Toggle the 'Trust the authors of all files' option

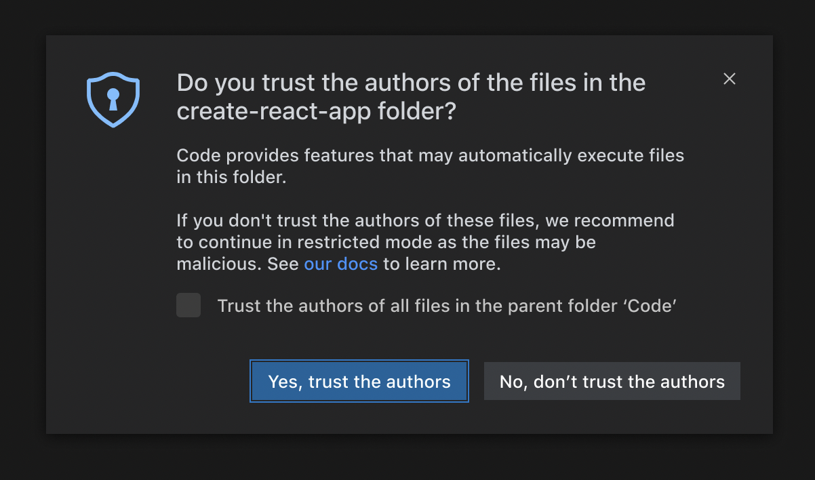188,306
